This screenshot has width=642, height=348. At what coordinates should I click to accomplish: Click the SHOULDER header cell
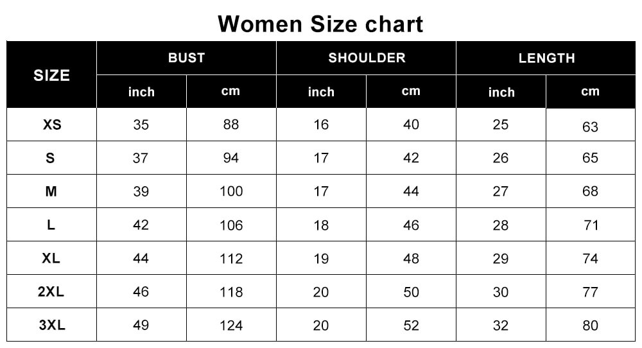[x=367, y=58]
